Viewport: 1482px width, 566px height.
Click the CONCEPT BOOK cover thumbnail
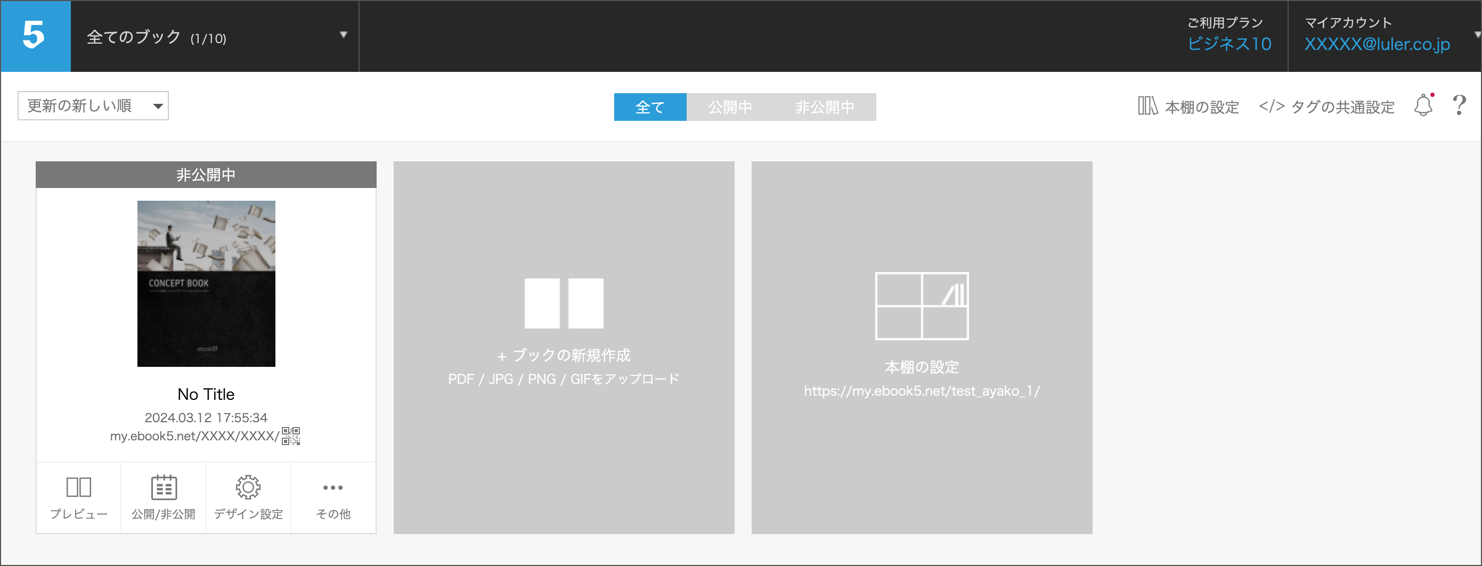206,284
